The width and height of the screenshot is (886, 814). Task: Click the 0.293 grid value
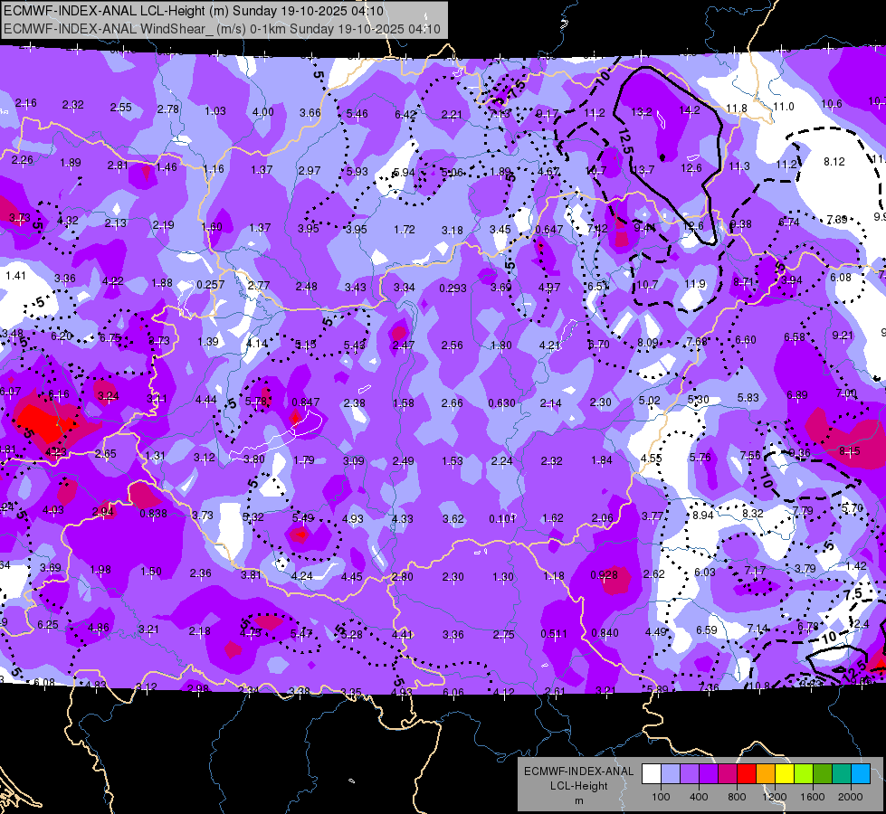point(453,289)
